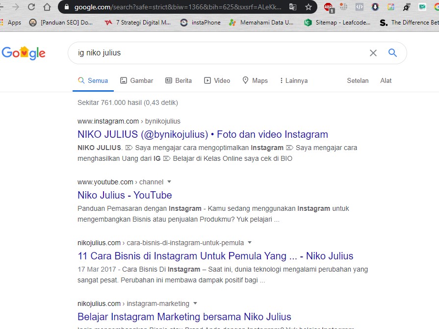The height and width of the screenshot is (329, 439).
Task: Select the Semua results tab
Action: click(x=93, y=80)
